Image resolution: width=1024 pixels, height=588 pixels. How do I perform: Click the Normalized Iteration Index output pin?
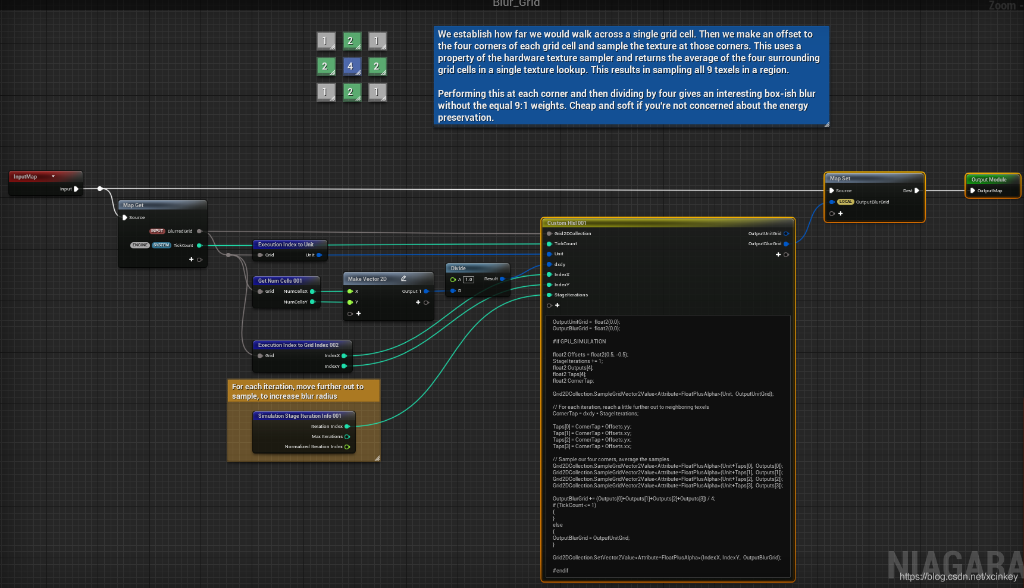coord(347,446)
